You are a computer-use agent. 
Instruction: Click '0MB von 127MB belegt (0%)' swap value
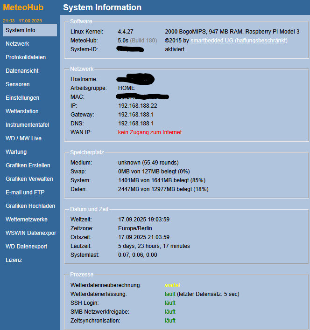click(x=154, y=172)
